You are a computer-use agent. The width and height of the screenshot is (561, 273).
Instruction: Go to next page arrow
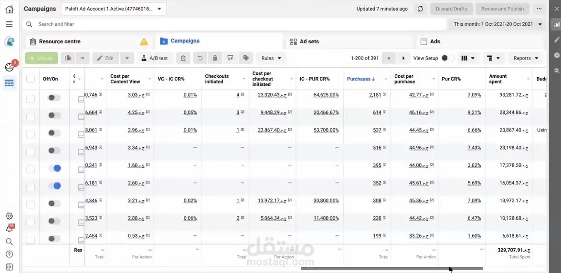(x=403, y=58)
